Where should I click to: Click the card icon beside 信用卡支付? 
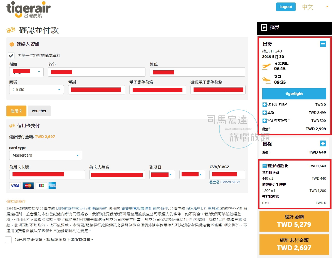(12, 126)
